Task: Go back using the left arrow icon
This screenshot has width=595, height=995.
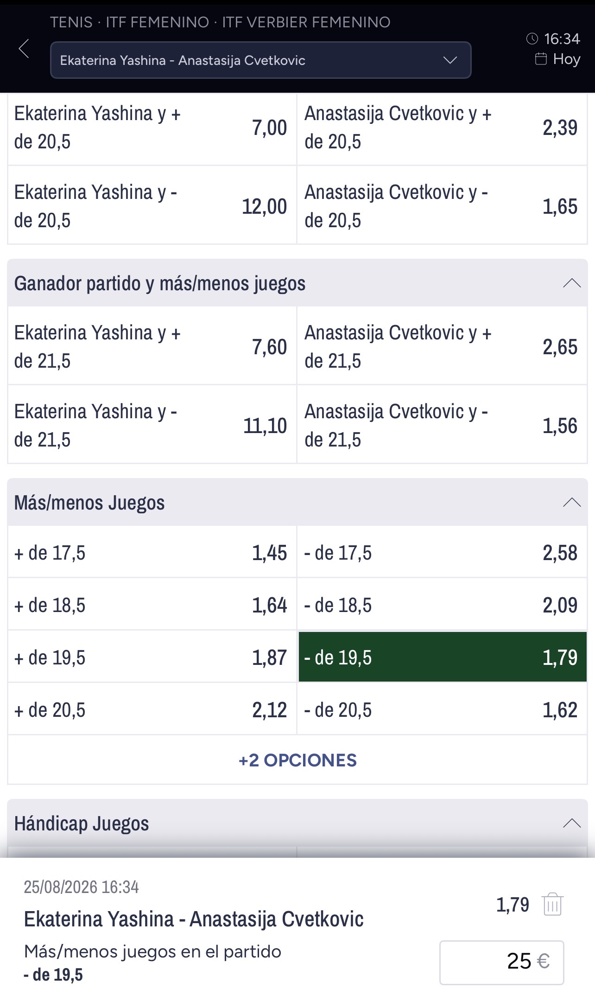Action: pos(24,48)
